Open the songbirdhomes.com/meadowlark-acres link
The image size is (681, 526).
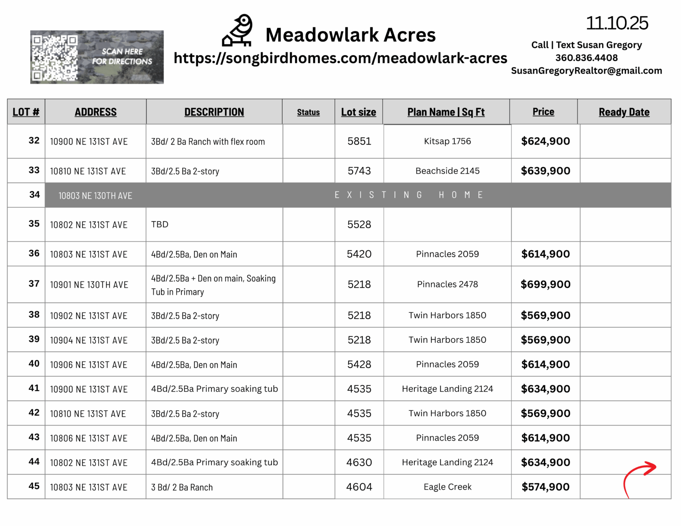tap(340, 58)
